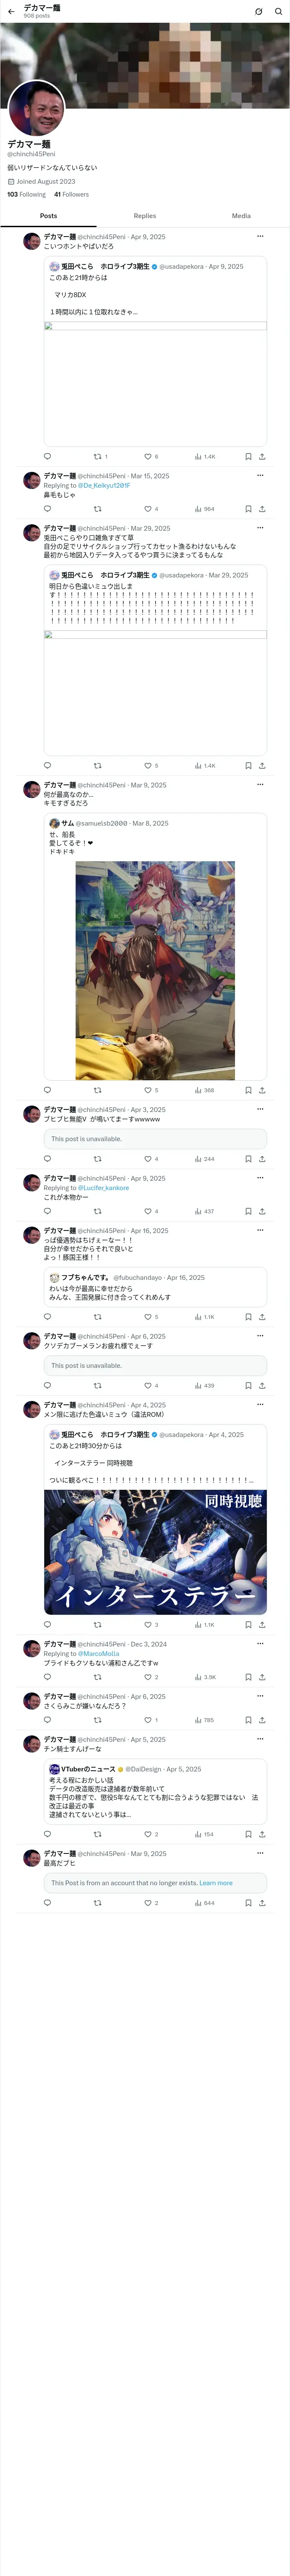The width and height of the screenshot is (290, 2576).
Task: Reply to the Mar 9 サム quote post
Action: (47, 1090)
